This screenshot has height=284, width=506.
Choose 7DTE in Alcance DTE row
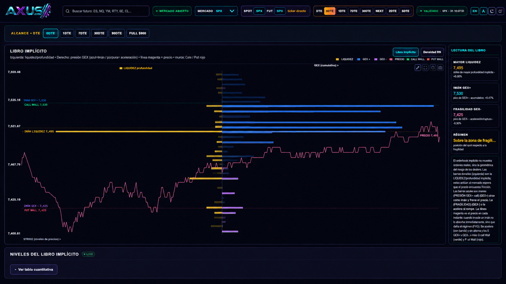[x=83, y=33]
